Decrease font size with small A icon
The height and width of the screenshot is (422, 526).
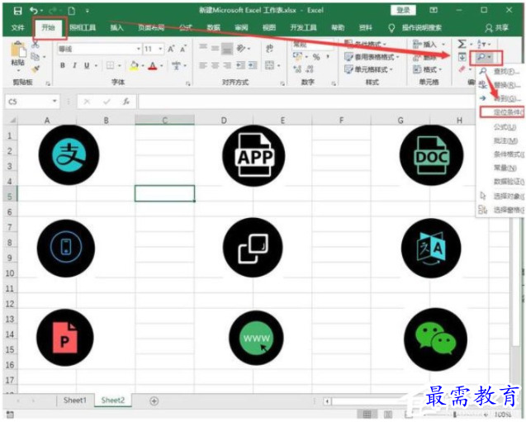[183, 49]
